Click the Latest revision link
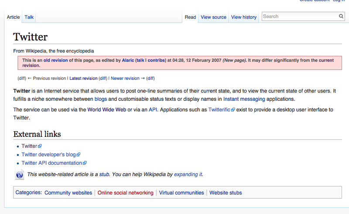The width and height of the screenshot is (349, 214). pyautogui.click(x=83, y=78)
